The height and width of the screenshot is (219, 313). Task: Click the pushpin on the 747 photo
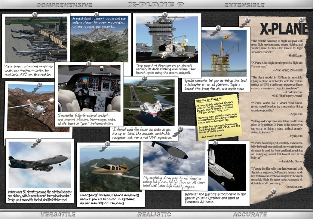(x=39, y=140)
